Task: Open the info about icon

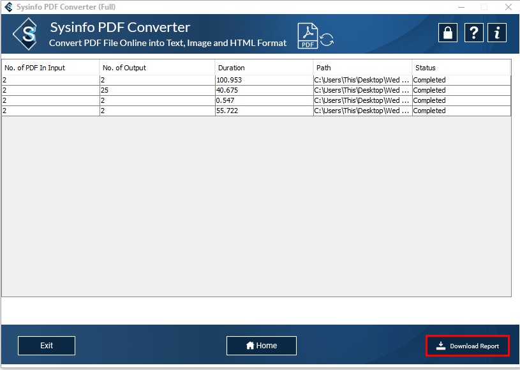Action: [x=497, y=33]
